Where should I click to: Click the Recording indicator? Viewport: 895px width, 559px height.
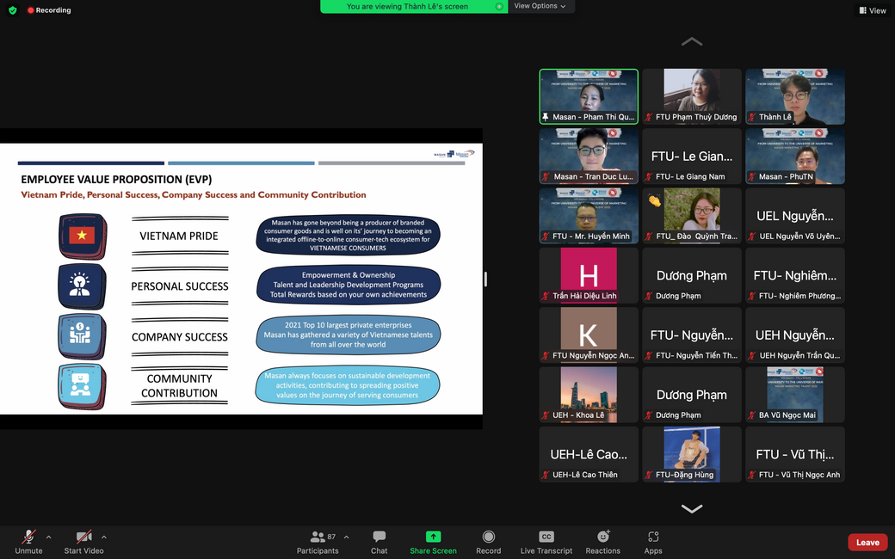pos(49,10)
